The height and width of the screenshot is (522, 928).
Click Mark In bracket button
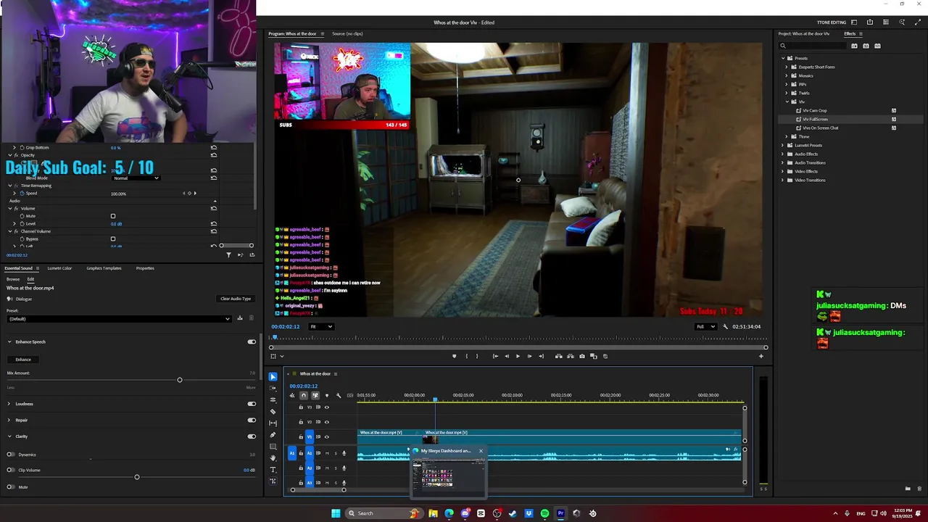(466, 356)
